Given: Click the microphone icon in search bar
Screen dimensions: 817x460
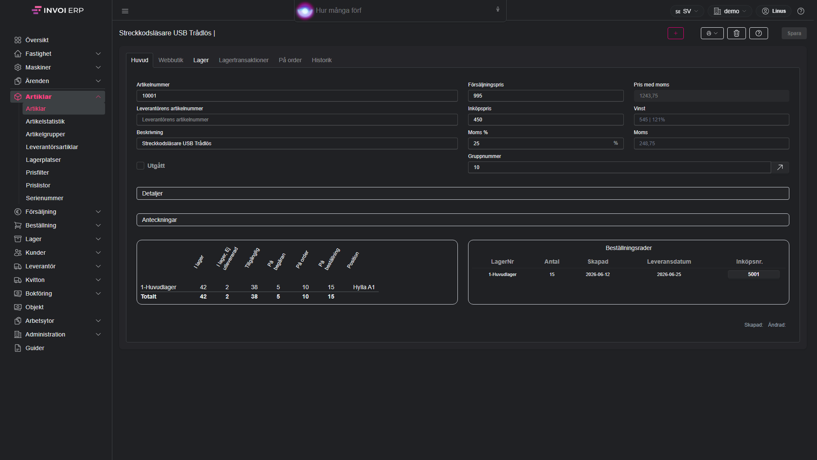Looking at the screenshot, I should point(498,9).
